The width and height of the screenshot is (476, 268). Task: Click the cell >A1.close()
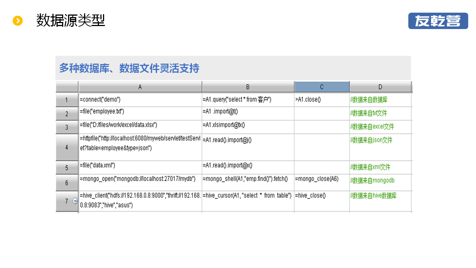click(x=322, y=100)
